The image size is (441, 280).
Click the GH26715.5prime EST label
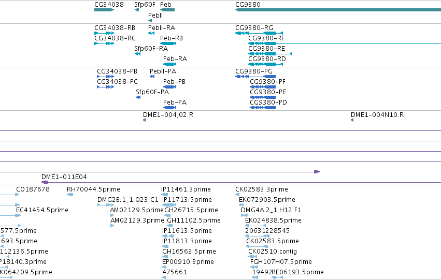pos(191,210)
